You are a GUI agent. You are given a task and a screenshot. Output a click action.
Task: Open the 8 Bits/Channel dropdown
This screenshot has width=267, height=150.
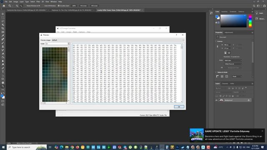(233, 64)
